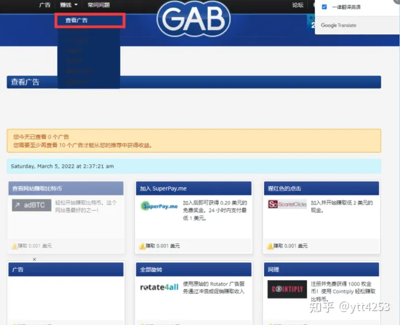Image resolution: width=400 pixels, height=325 pixels.
Task: Untick the 一律翻译英语 checkbox
Action: coord(324,7)
